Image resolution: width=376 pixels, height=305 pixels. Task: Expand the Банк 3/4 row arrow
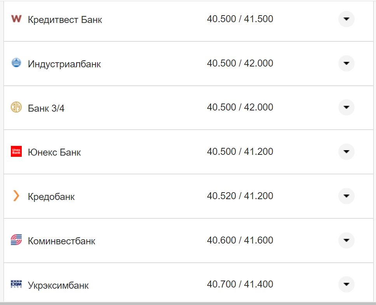click(346, 107)
